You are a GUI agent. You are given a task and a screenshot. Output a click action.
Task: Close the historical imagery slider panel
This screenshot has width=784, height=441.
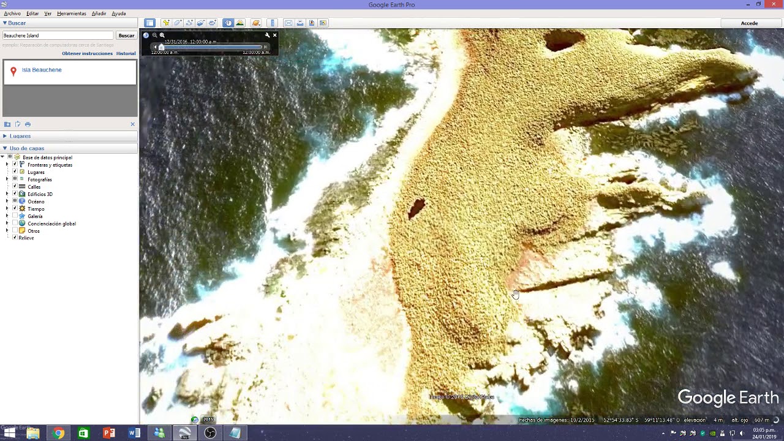click(x=274, y=35)
